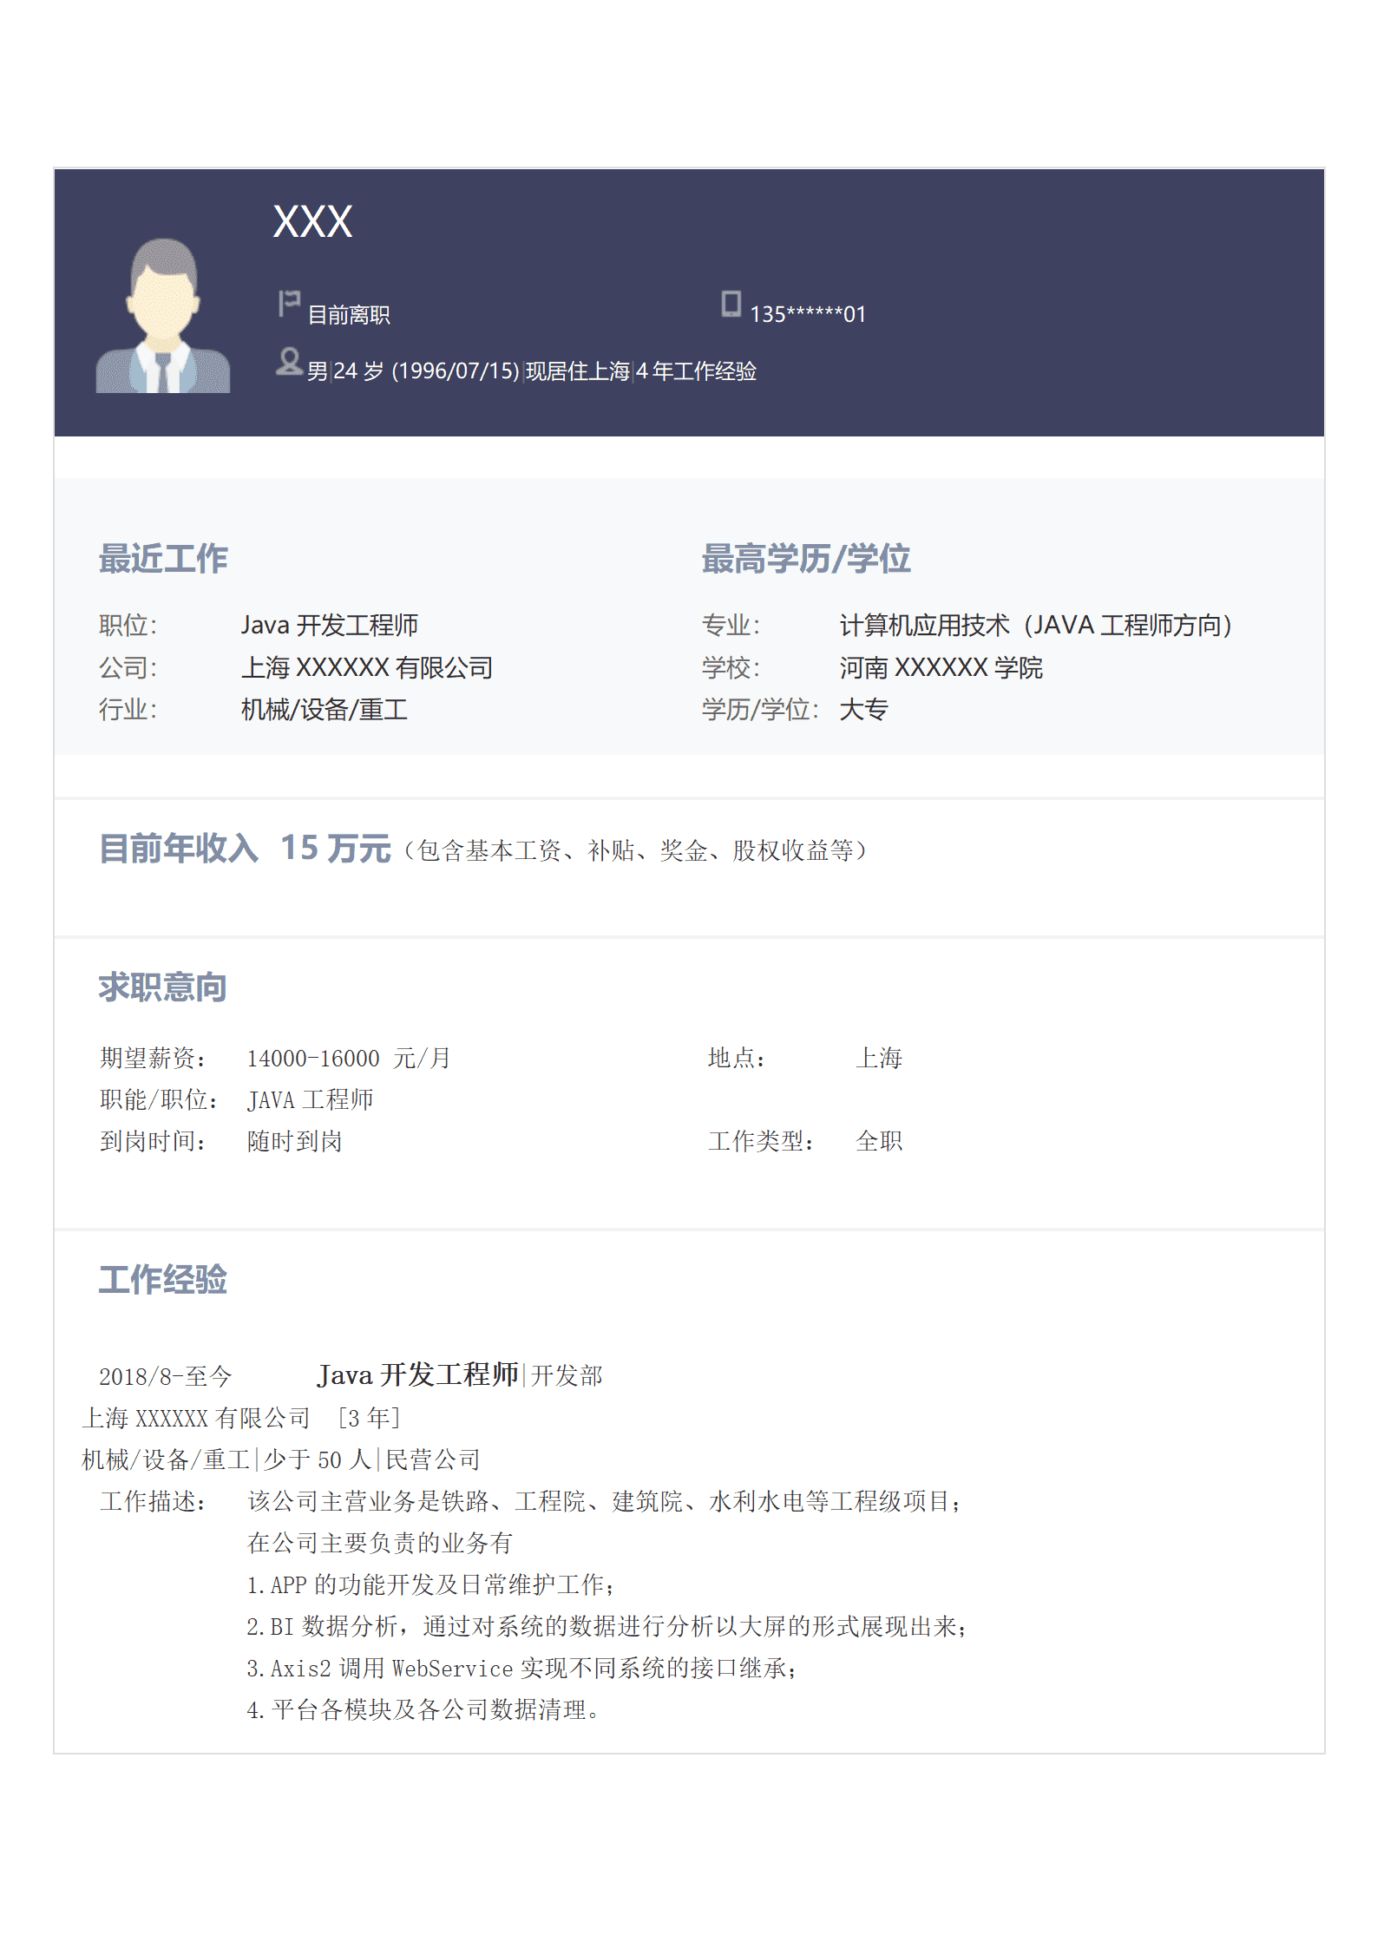This screenshot has height=1948, width=1377.
Task: Click line 2.BI 数据分析
Action: point(606,1626)
